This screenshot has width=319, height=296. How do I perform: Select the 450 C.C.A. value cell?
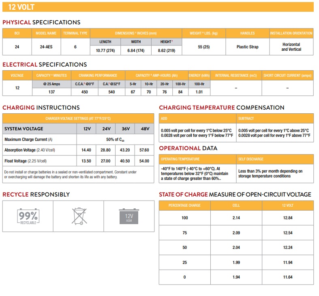point(84,92)
